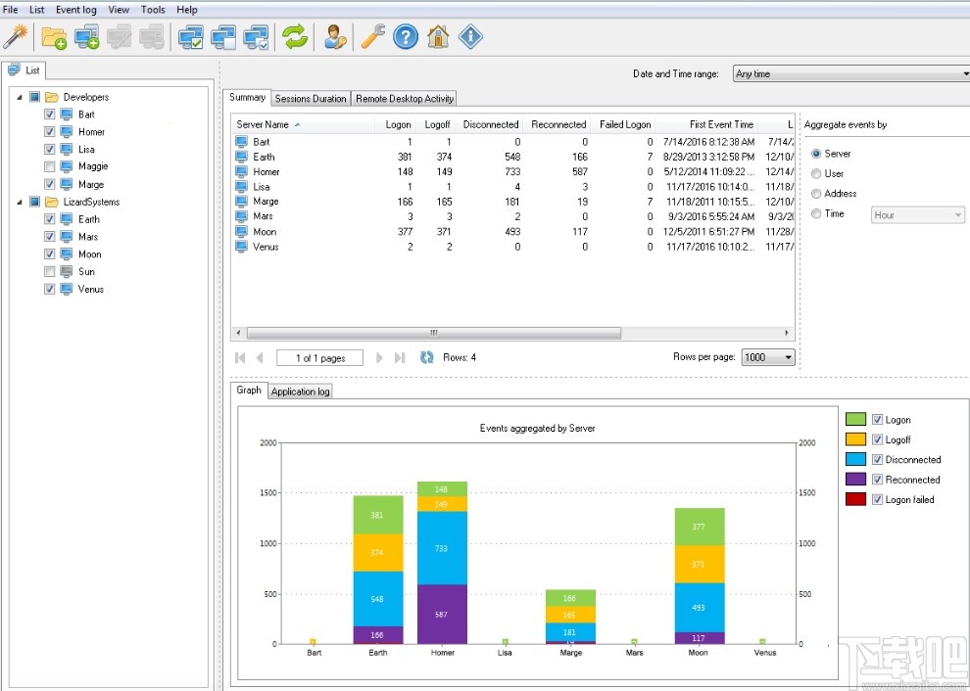Screen dimensions: 970x691
Task: Open the Date and Time range dropdown
Action: [964, 73]
